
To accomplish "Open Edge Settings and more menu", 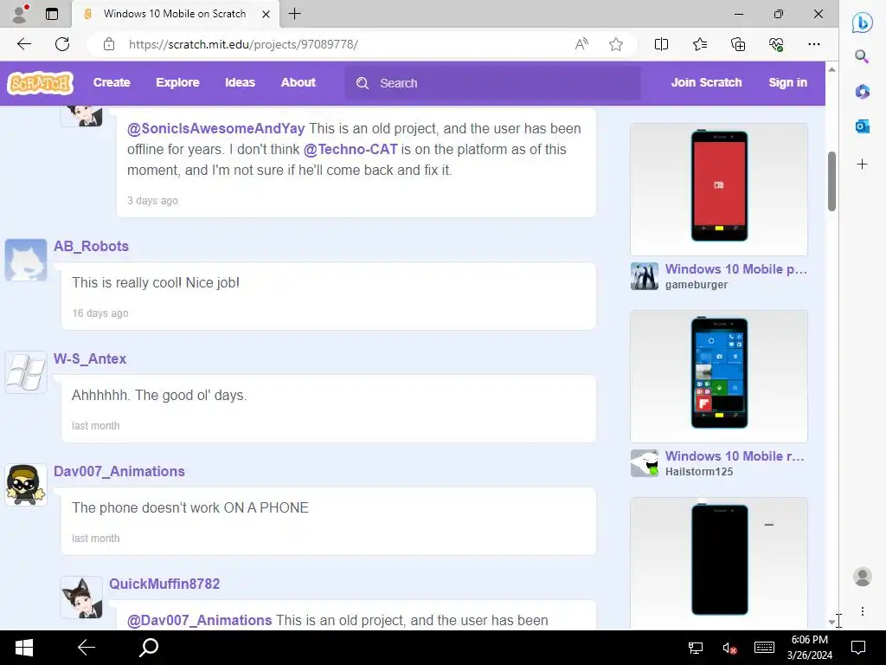I will (x=813, y=44).
